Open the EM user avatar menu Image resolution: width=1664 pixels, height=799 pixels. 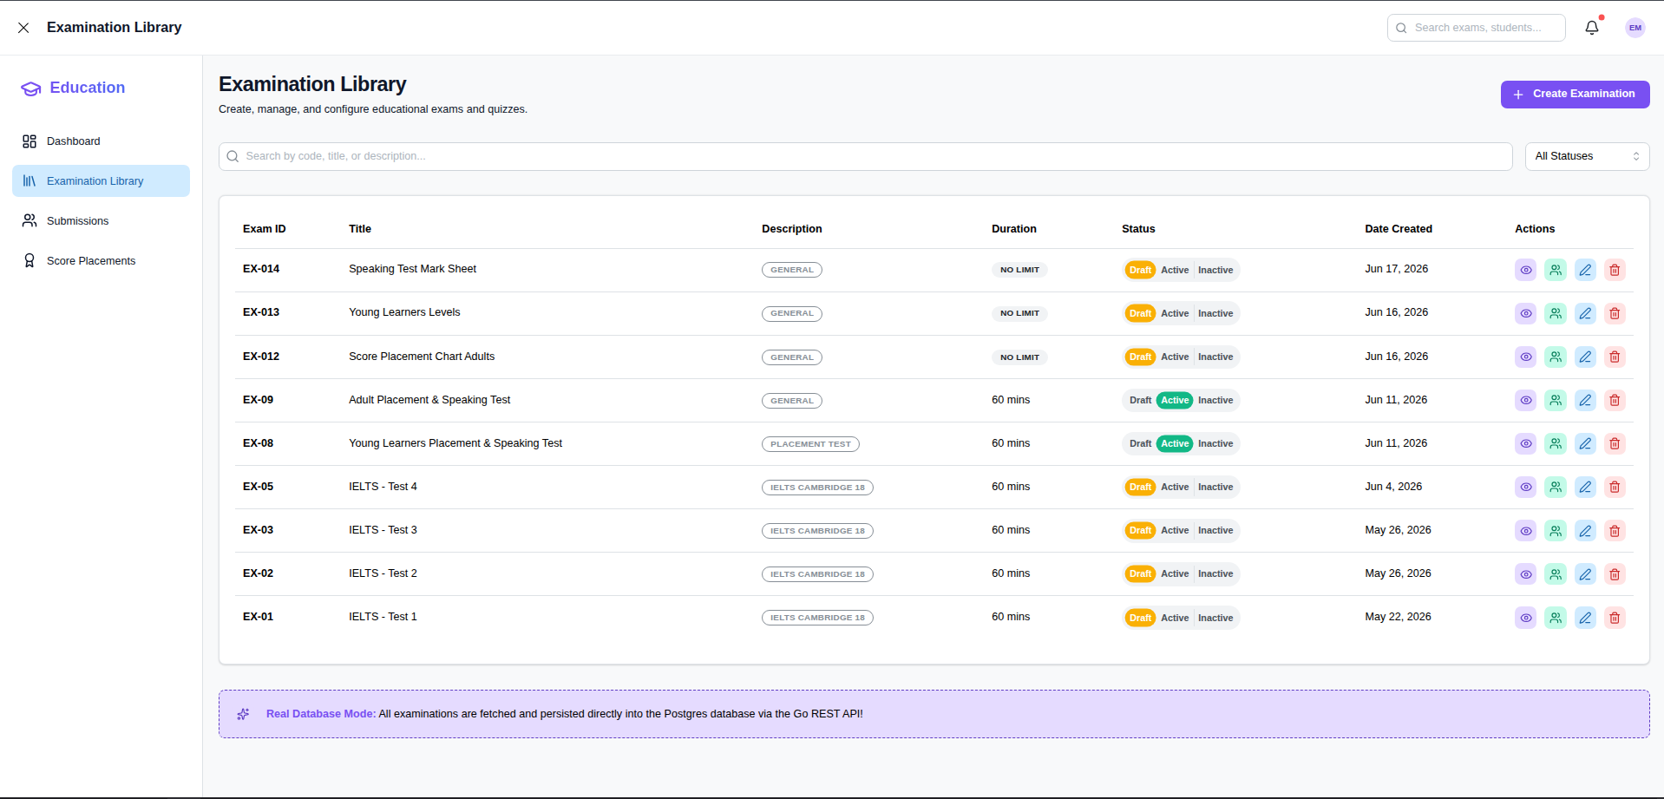(x=1635, y=28)
